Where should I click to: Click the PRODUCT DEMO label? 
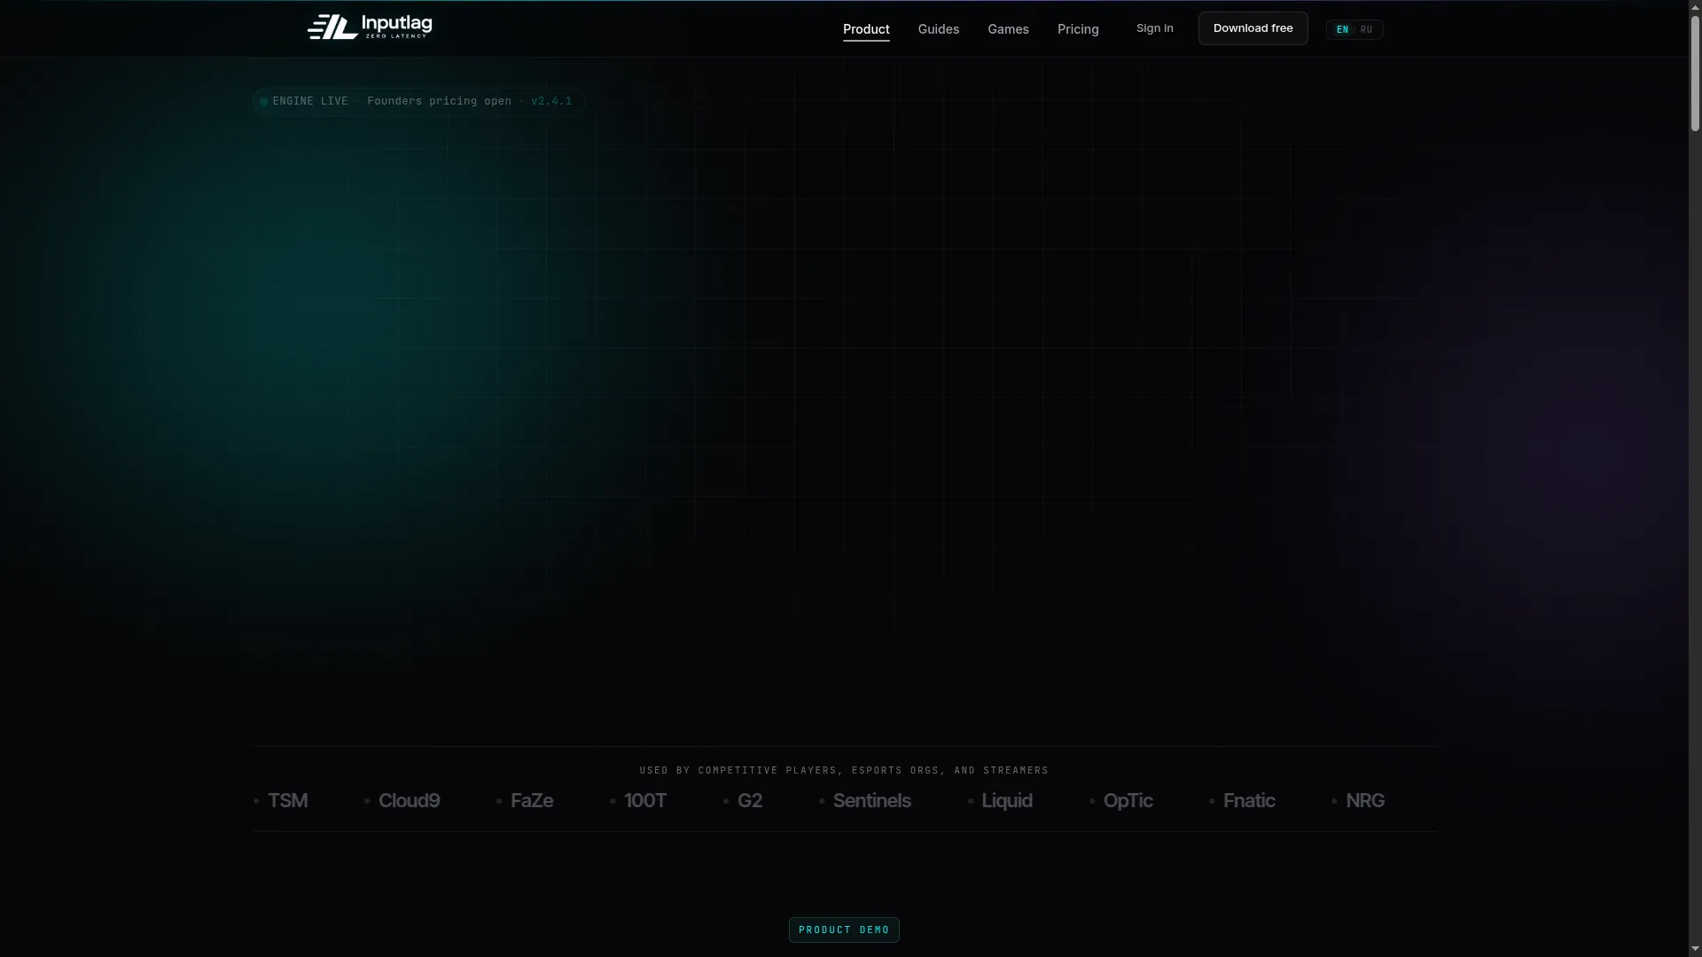pos(844,930)
